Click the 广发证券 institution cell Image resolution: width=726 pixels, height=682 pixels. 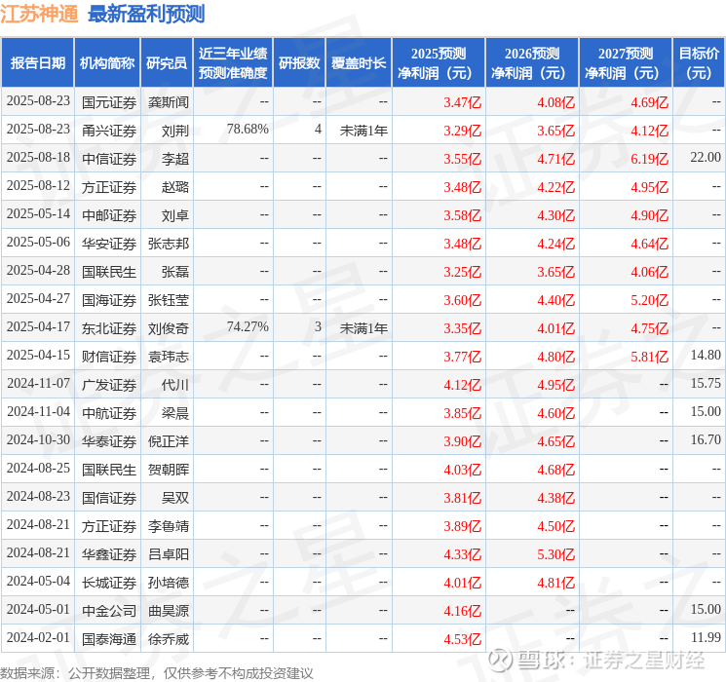coord(109,385)
